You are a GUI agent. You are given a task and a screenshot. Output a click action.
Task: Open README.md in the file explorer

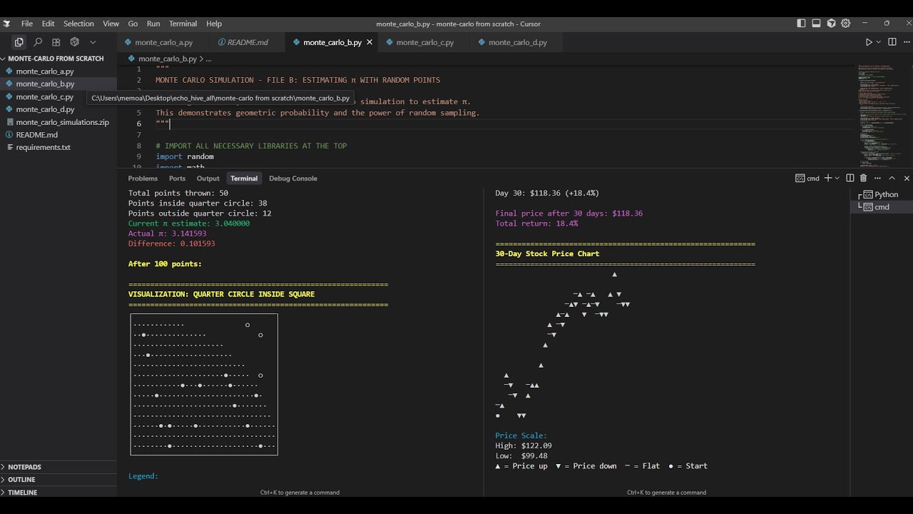(x=36, y=135)
